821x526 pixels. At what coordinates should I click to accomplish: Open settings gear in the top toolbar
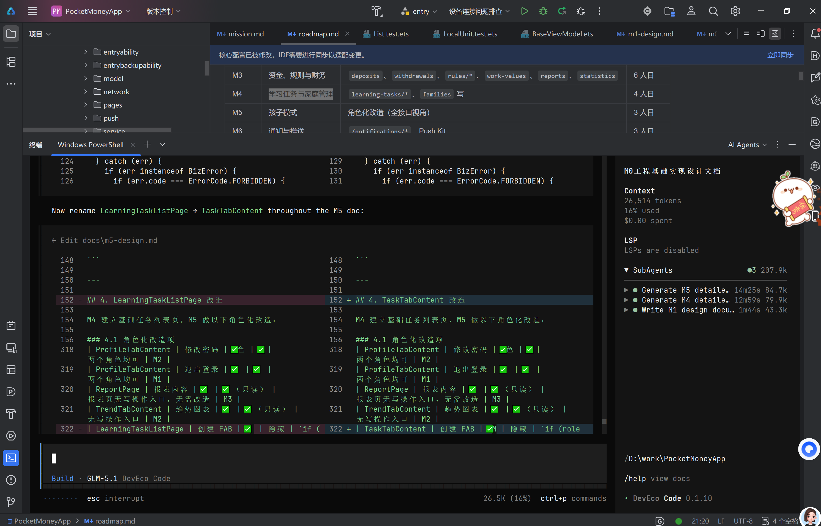pos(735,11)
